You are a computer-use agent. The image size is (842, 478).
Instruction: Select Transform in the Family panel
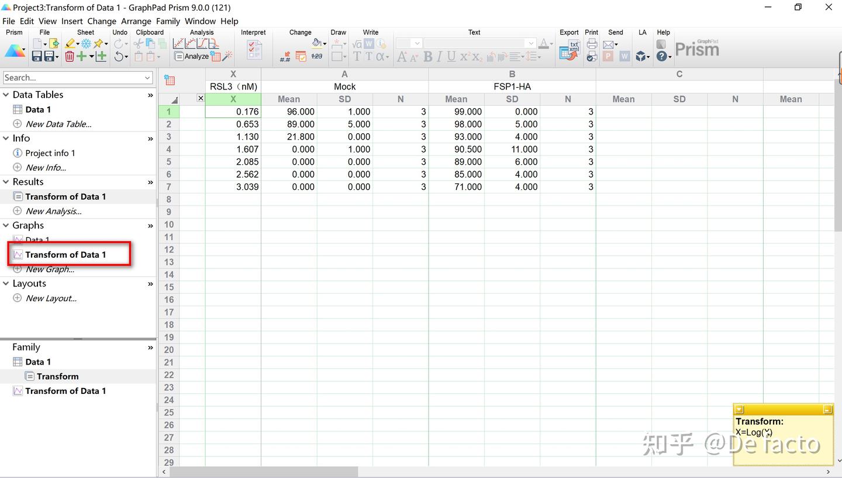click(x=57, y=376)
